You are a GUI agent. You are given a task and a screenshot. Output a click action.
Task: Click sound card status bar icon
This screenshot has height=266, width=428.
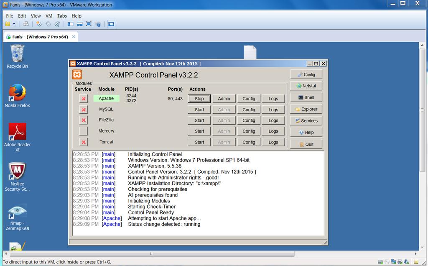[x=406, y=262]
